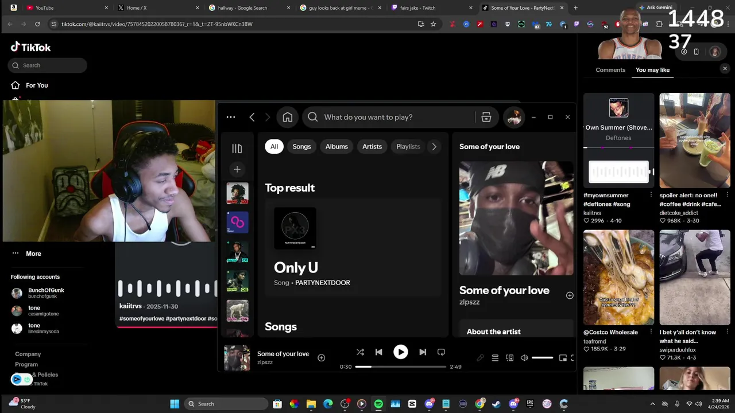This screenshot has width=735, height=413.
Task: Select the Artists filter chip
Action: point(372,146)
